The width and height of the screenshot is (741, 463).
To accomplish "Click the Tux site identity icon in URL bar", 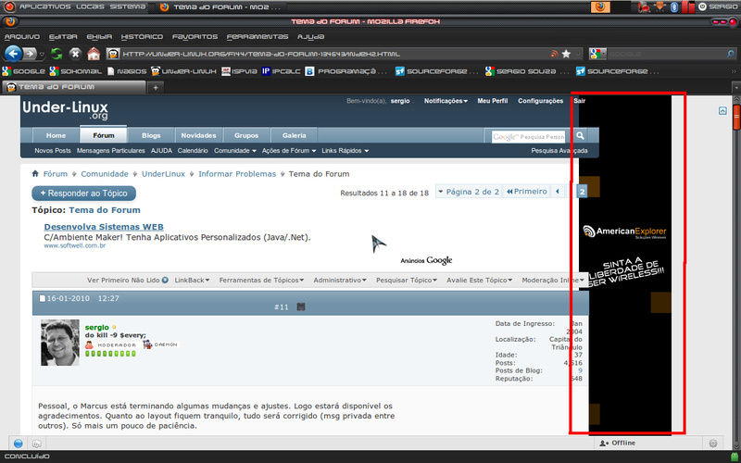I will tap(112, 54).
